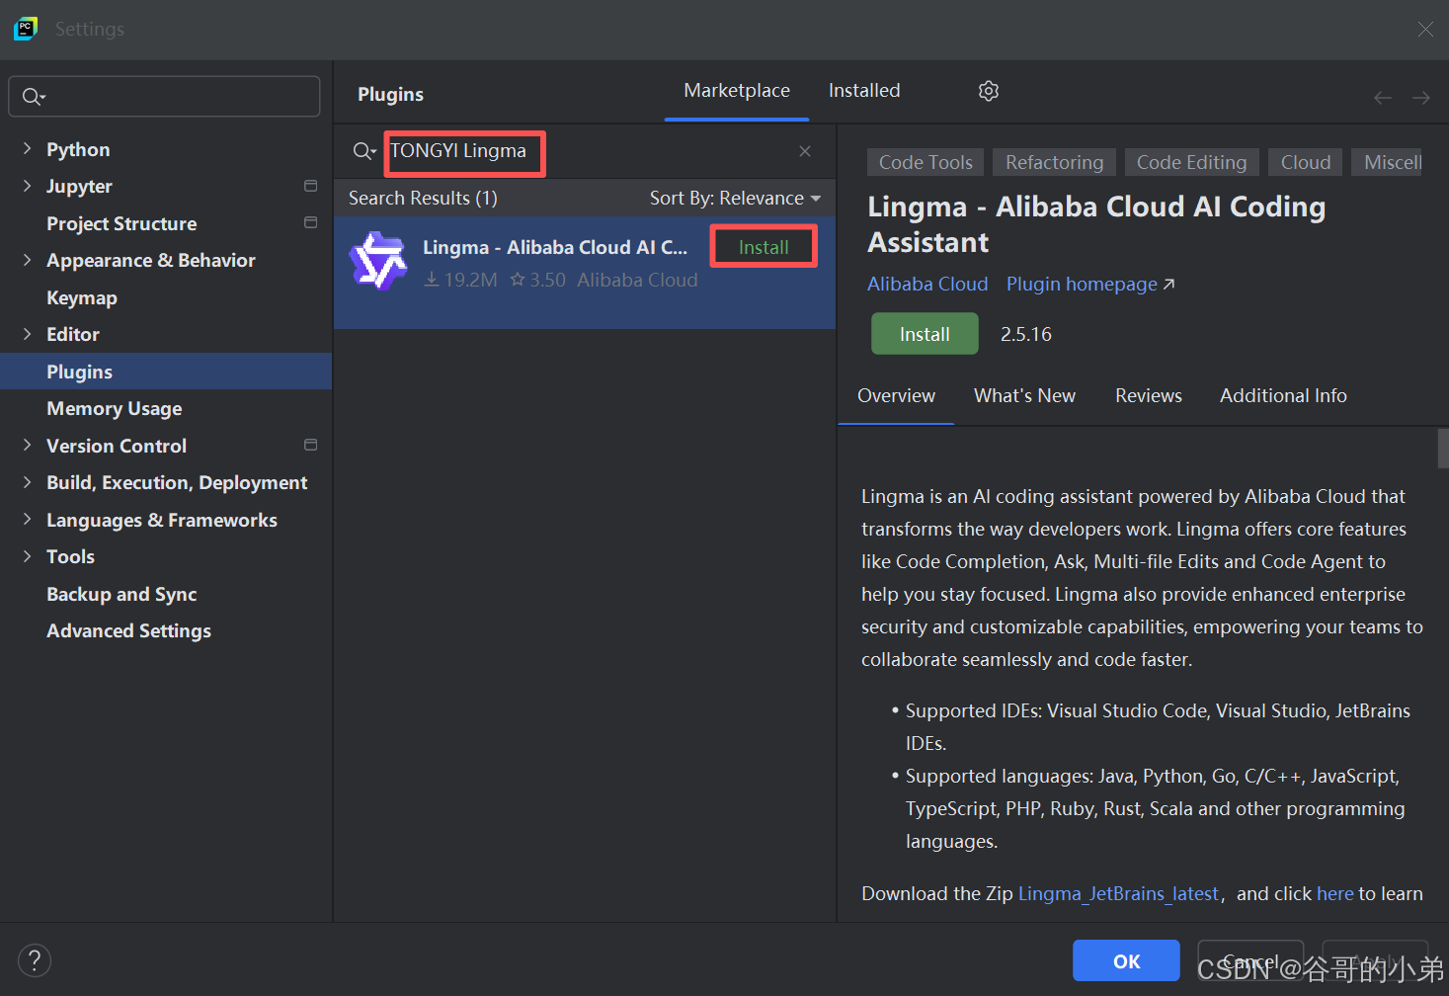
Task: Click the green Install button in details
Action: click(x=925, y=334)
